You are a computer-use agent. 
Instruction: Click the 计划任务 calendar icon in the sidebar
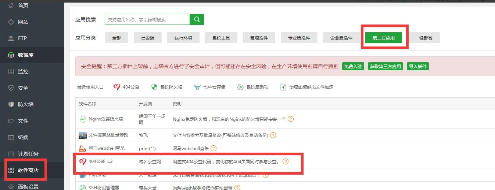(11, 154)
